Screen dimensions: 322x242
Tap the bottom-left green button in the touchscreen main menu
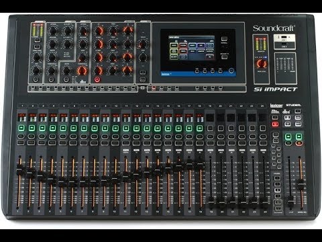point(174,57)
